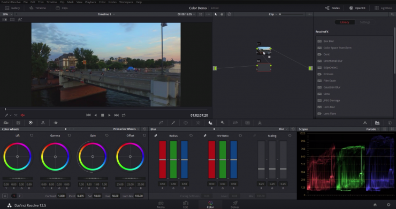Switch to the Media page
This screenshot has width=396, height=209.
[161, 205]
